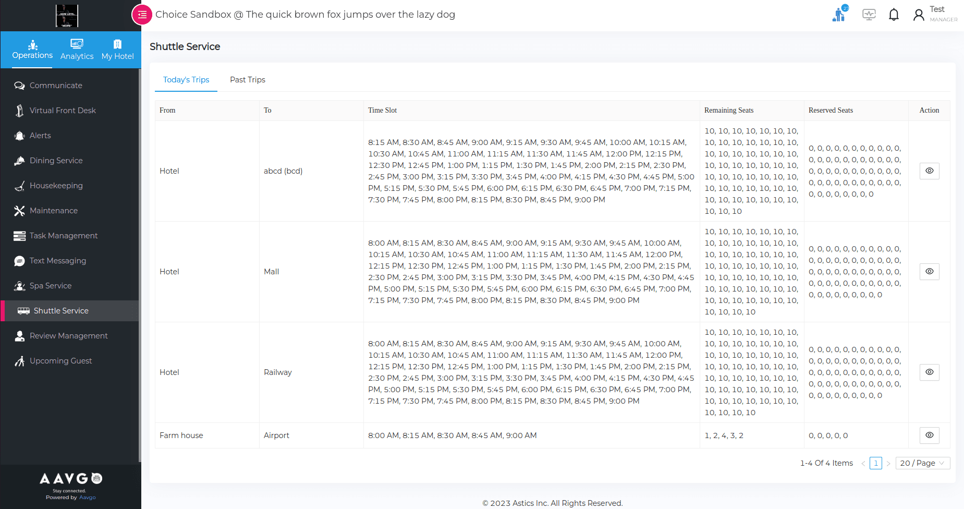View details for Farm house to Airport trip
This screenshot has width=964, height=509.
pyautogui.click(x=929, y=435)
